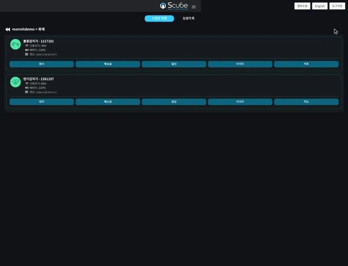The image size is (348, 266).
Task: Click the 정상 status text of 연기감지기
Action: click(32, 92)
